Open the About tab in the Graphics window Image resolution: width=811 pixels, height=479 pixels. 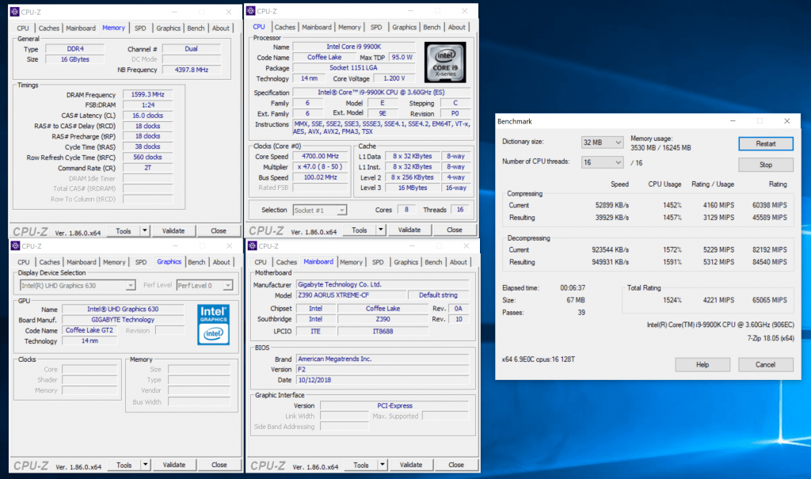click(222, 262)
